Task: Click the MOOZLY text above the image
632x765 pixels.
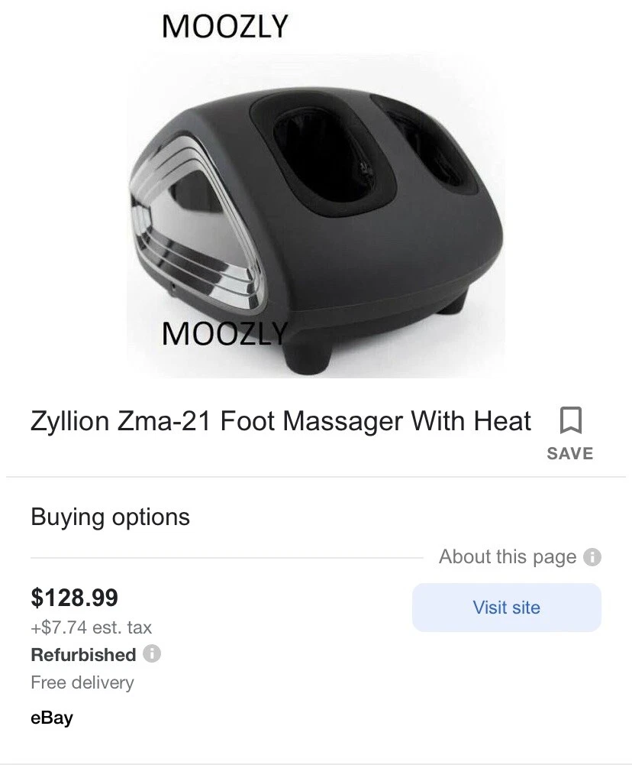Action: 224,26
